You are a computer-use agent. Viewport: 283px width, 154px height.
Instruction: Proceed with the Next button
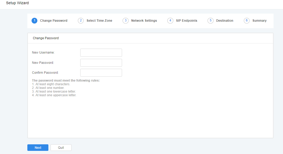(38, 147)
